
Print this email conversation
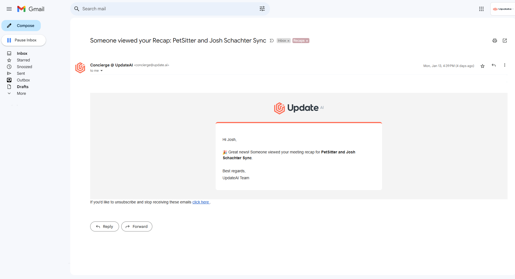point(495,41)
